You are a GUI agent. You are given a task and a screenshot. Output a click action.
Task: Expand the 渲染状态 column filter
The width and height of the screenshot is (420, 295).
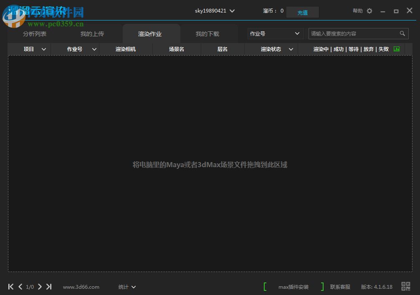(x=291, y=49)
